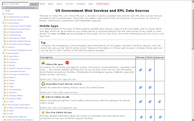Screen dimensions: 194x121
Task: Collapse the Commissions tree node
Action: tap(3, 23)
